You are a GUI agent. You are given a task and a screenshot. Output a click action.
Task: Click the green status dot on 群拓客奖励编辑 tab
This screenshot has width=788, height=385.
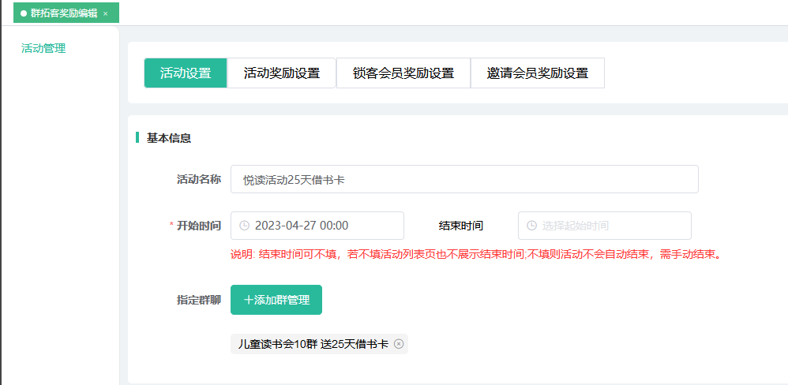click(x=24, y=13)
